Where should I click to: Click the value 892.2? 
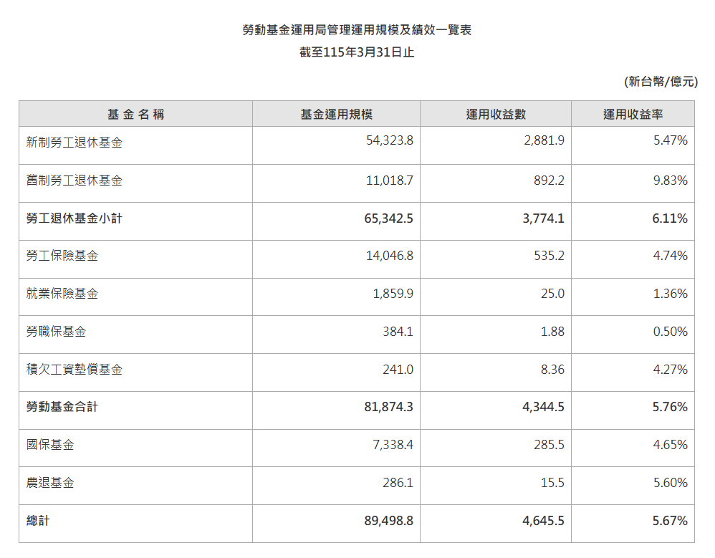tap(549, 181)
